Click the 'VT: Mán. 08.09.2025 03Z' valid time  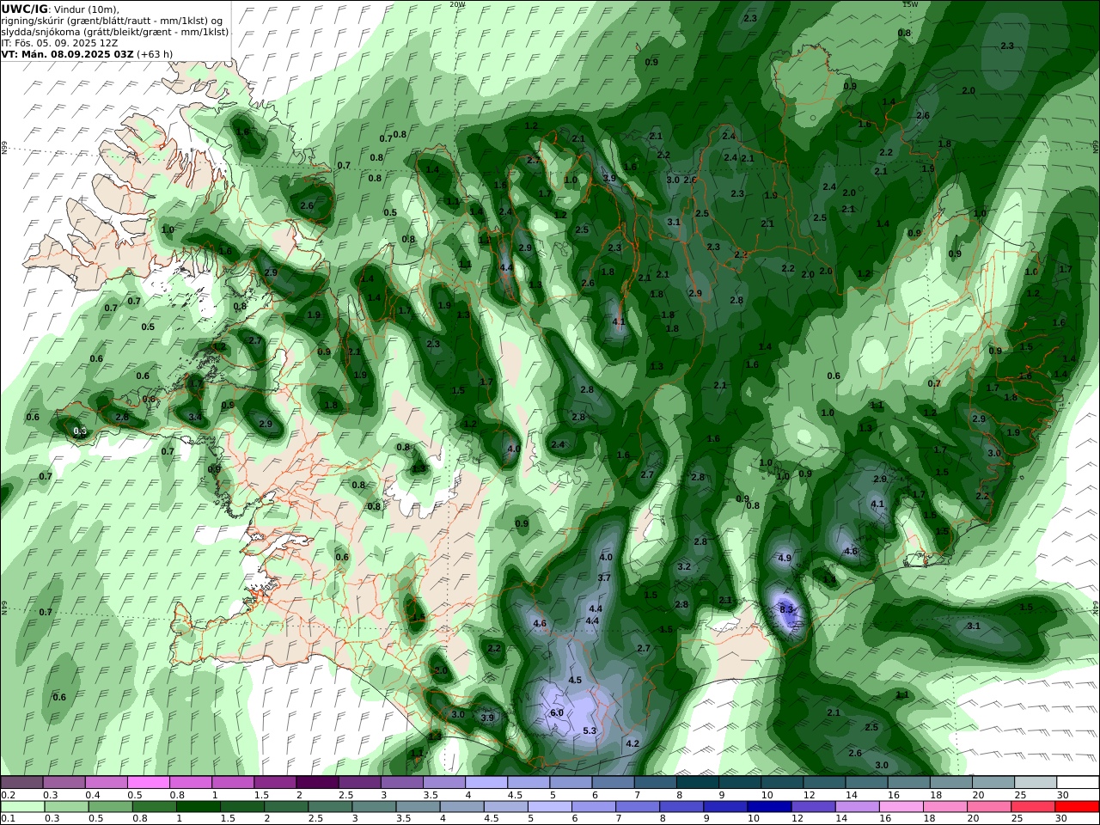pos(67,53)
